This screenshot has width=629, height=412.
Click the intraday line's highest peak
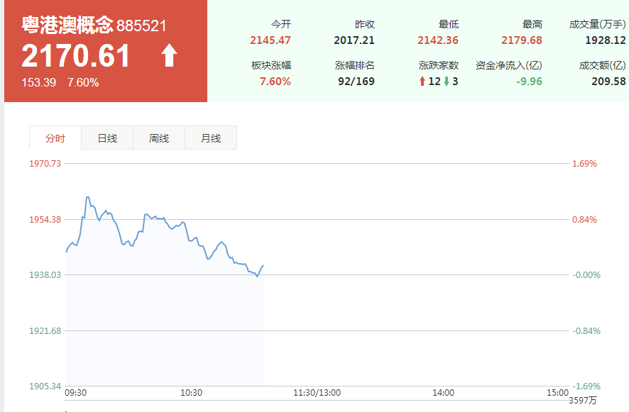coord(87,197)
